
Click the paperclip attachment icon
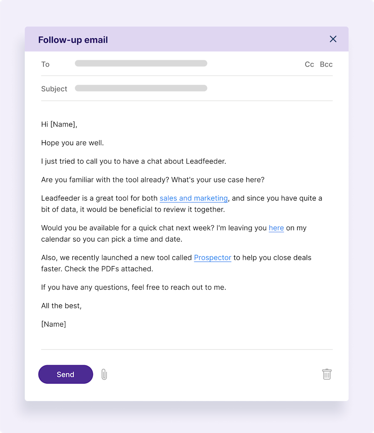(x=104, y=374)
